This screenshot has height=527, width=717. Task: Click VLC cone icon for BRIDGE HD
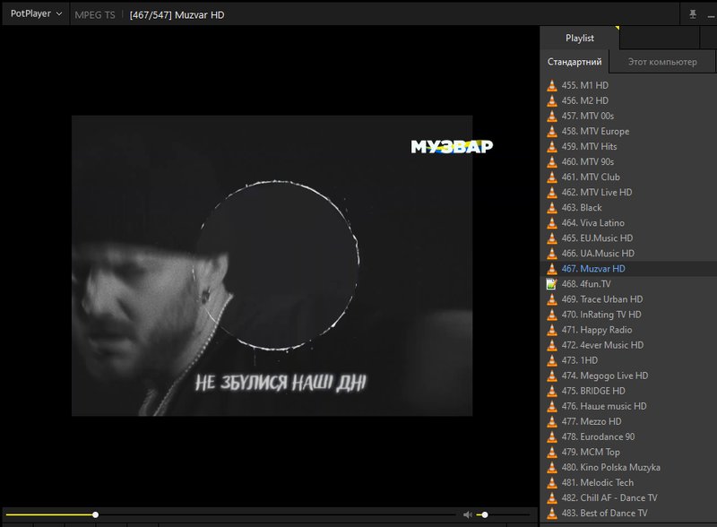tap(552, 391)
